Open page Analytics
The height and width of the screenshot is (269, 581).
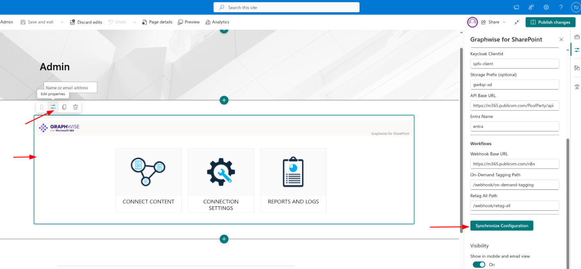pos(217,22)
